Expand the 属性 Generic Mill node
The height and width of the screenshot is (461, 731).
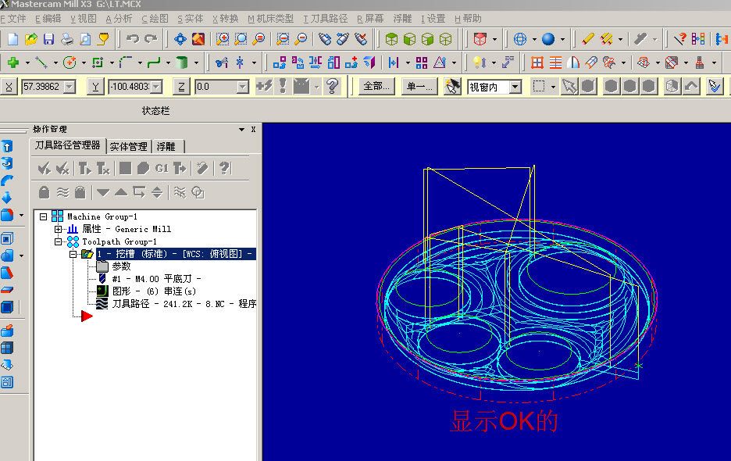click(58, 229)
